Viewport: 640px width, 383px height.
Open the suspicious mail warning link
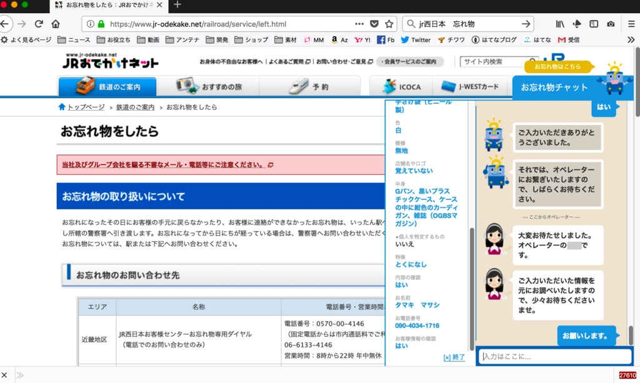point(167,165)
